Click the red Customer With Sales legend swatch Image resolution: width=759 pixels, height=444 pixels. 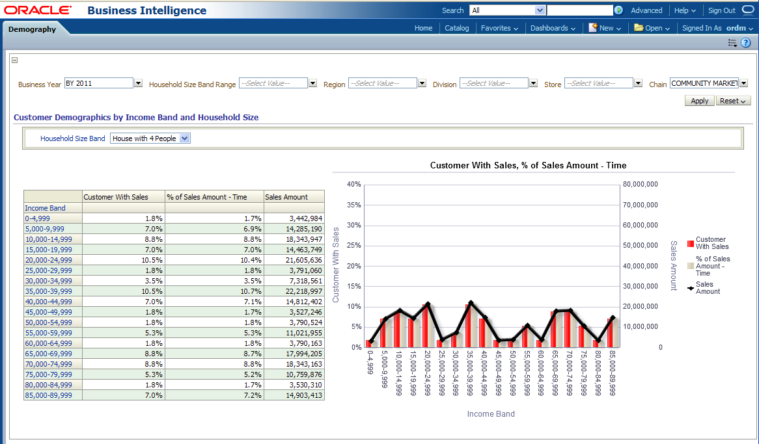point(690,243)
